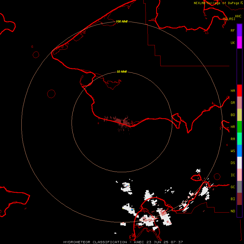Image resolution: width=244 pixels, height=244 pixels.
Task: Click the 'UK' legend label
Action: (x=233, y=43)
